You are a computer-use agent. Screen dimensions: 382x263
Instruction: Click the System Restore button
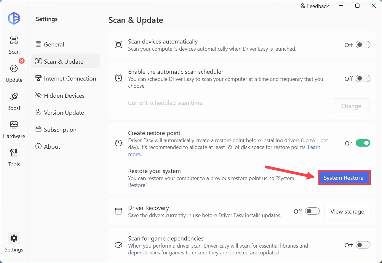(x=344, y=178)
